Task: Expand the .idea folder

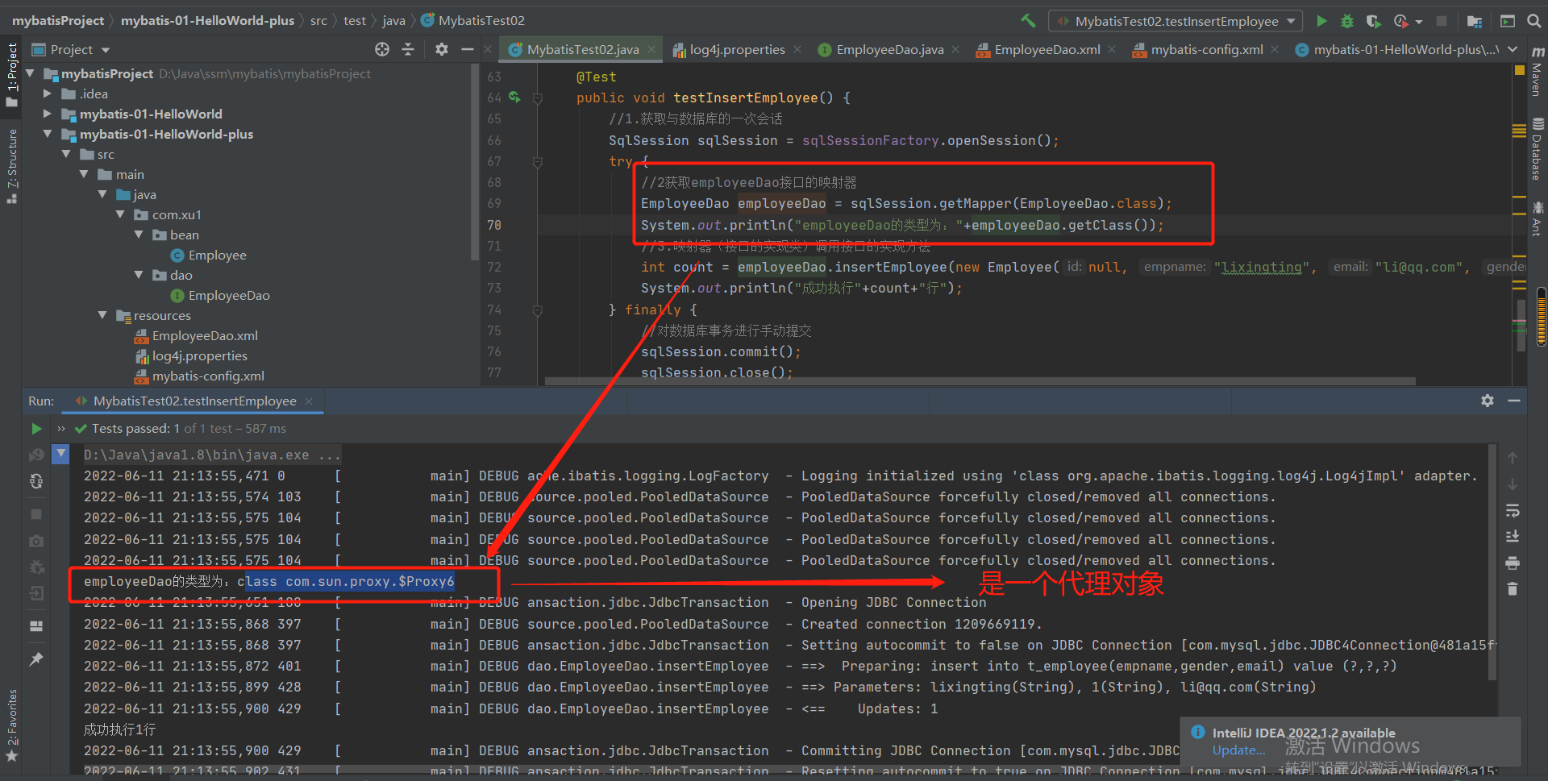Action: 48,93
